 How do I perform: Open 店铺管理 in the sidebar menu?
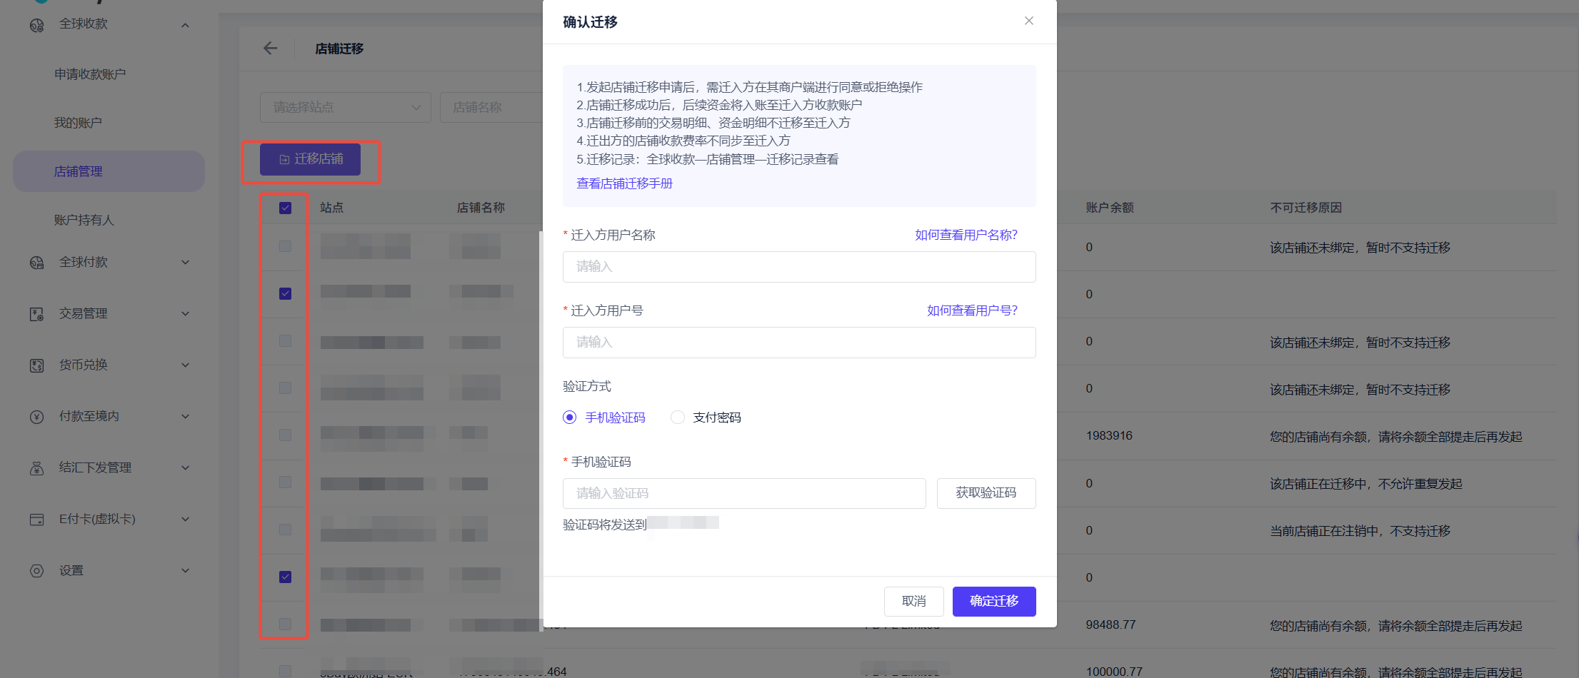click(79, 171)
